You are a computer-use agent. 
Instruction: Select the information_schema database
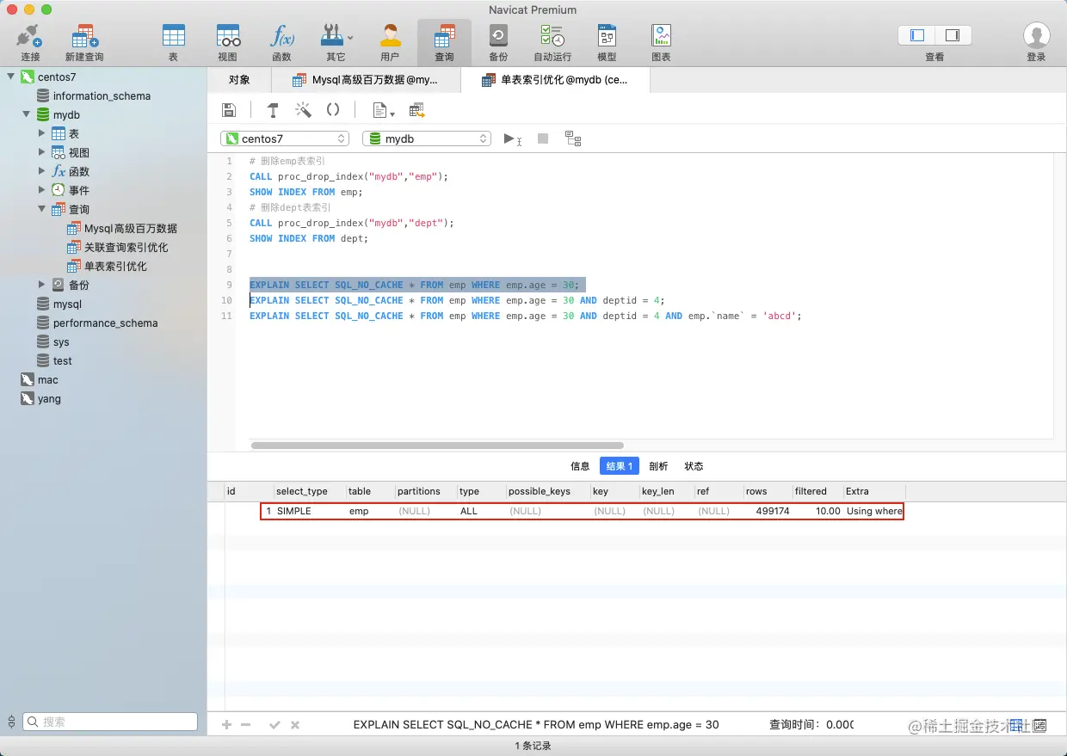point(102,95)
